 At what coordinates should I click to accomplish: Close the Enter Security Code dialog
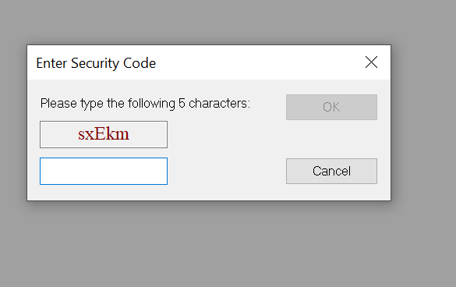pos(371,62)
